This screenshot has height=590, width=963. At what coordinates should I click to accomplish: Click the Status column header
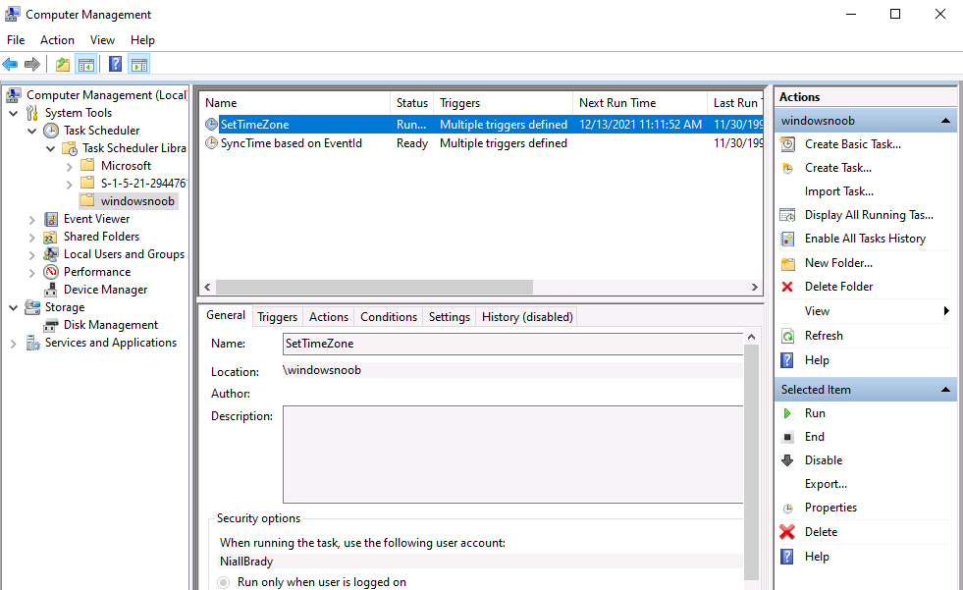pos(411,103)
